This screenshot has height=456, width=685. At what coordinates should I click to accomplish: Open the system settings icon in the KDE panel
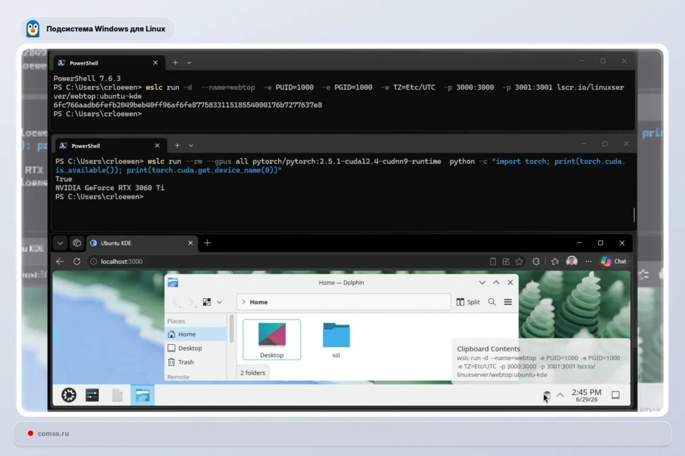[x=92, y=395]
